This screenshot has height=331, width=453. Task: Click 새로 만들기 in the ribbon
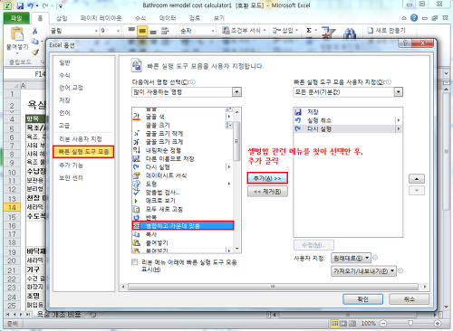point(387,31)
